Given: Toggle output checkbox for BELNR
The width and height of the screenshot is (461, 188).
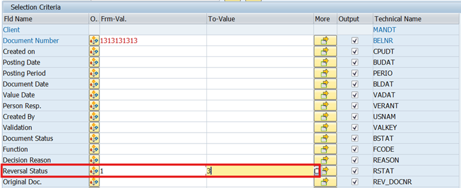Looking at the screenshot, I should [355, 40].
